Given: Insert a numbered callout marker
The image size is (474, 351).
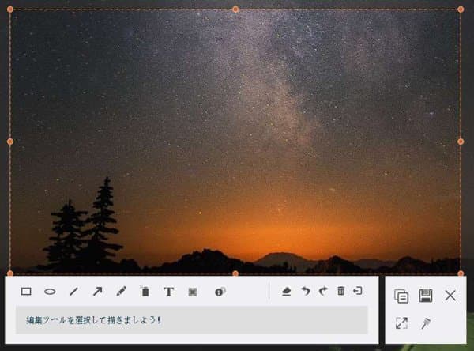Looking at the screenshot, I should click(x=220, y=292).
